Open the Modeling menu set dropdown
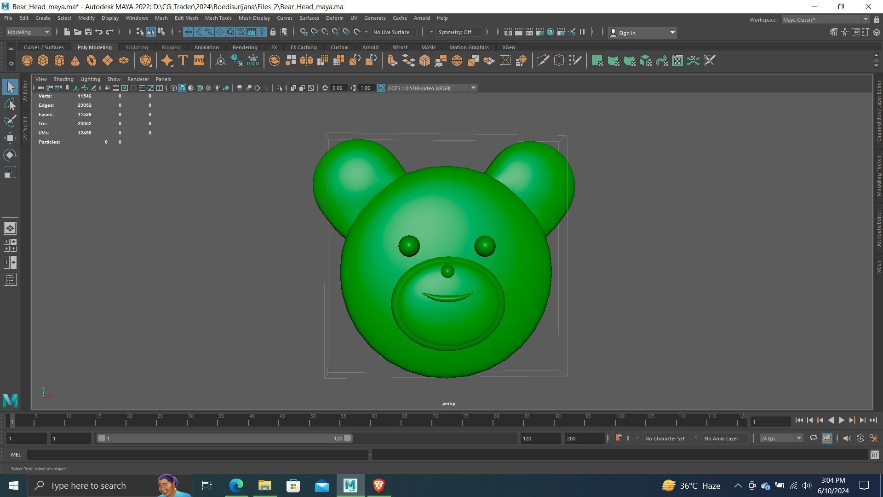Viewport: 883px width, 497px height. point(29,32)
